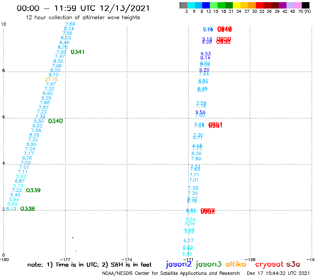Pick the black swatch at the legend's end
The width and height of the screenshot is (315, 277).
point(305,5)
